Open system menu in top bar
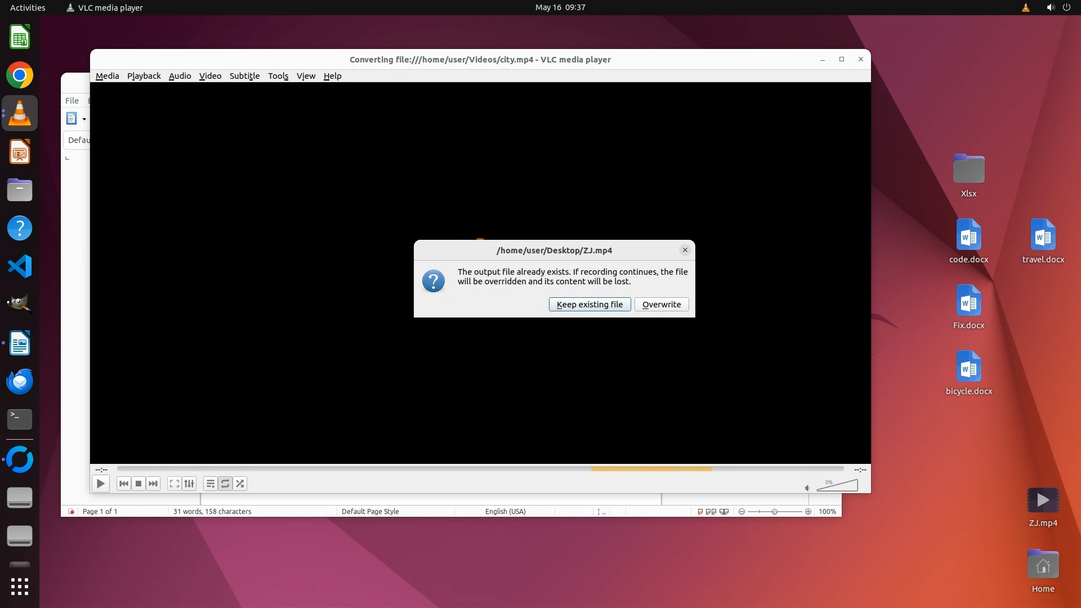Screen dimensions: 1081x608 [x=1066, y=7]
